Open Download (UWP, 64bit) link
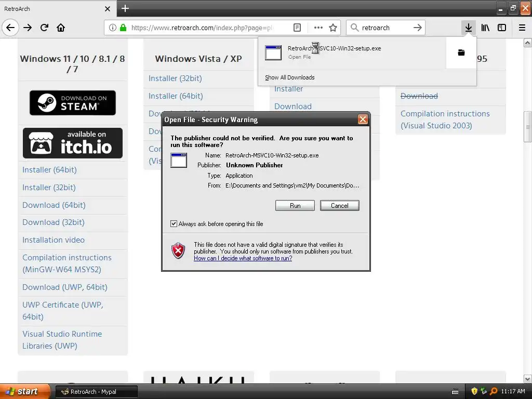532x399 pixels. [65, 287]
